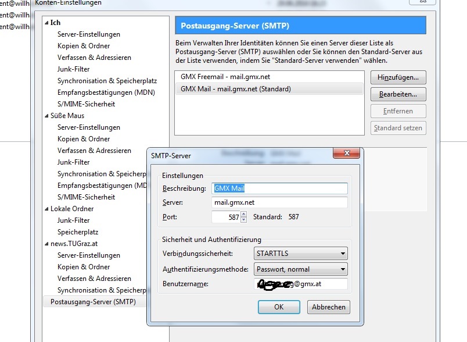Open S/MIME-Sicherheit under Ich

pyautogui.click(x=86, y=104)
